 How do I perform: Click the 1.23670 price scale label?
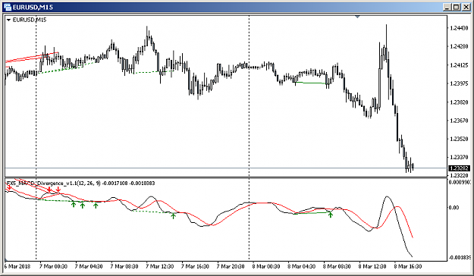(459, 121)
